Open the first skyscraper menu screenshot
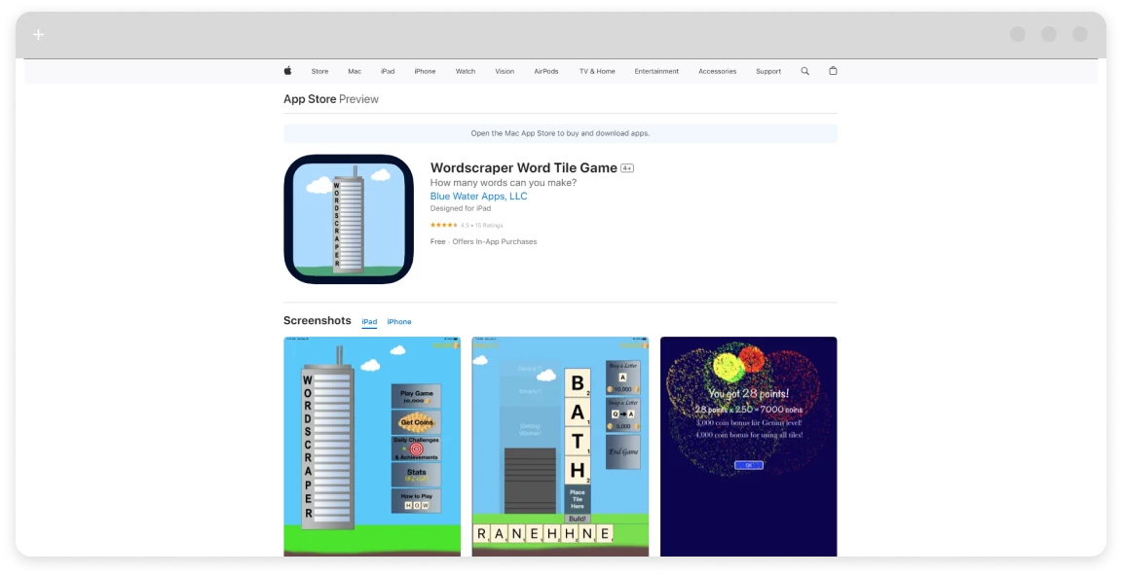Screen dimensions: 1122x576 372,447
